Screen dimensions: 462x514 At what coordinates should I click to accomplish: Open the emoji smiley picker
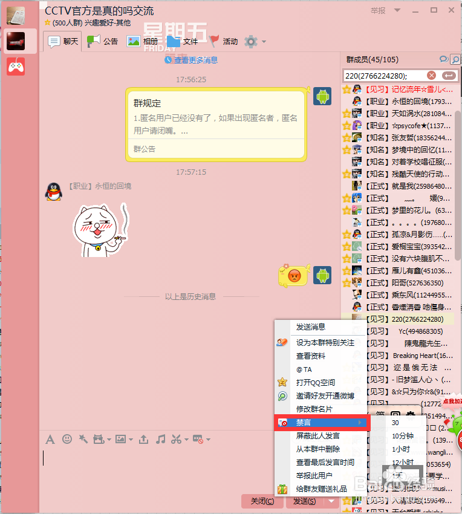point(67,439)
